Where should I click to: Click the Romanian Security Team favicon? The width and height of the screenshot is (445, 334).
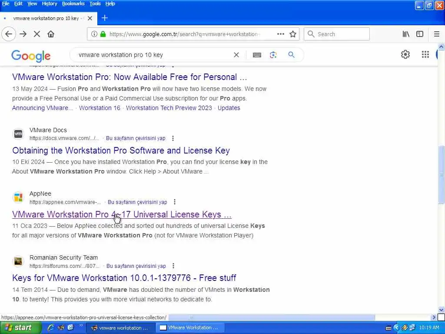tap(18, 261)
